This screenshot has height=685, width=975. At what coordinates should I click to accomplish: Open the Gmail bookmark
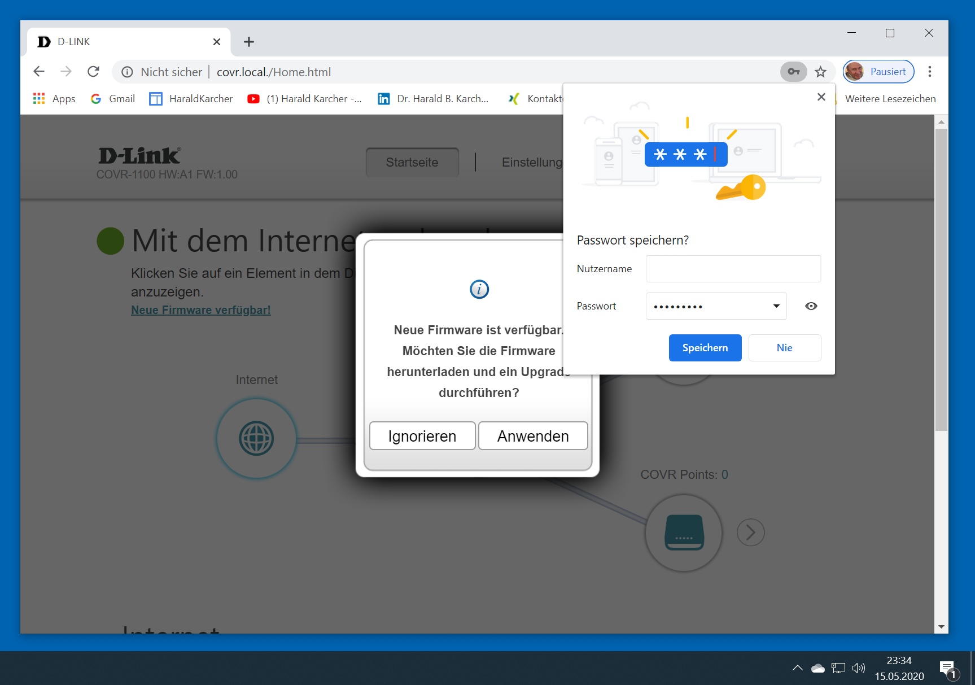click(113, 99)
